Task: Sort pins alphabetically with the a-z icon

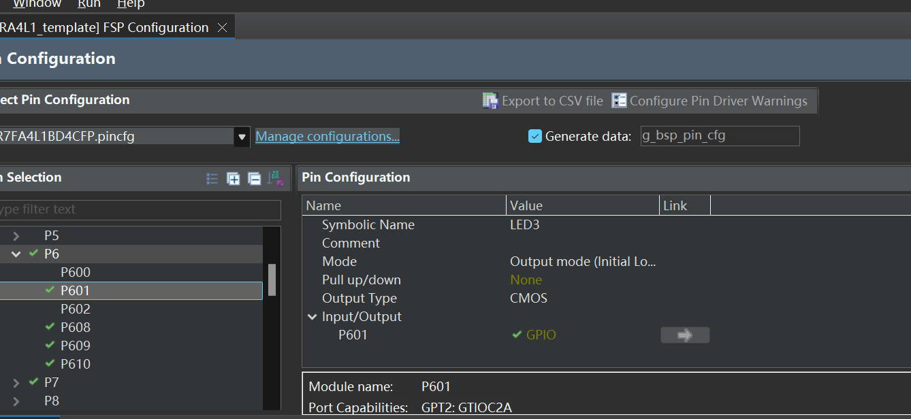Action: coord(276,178)
